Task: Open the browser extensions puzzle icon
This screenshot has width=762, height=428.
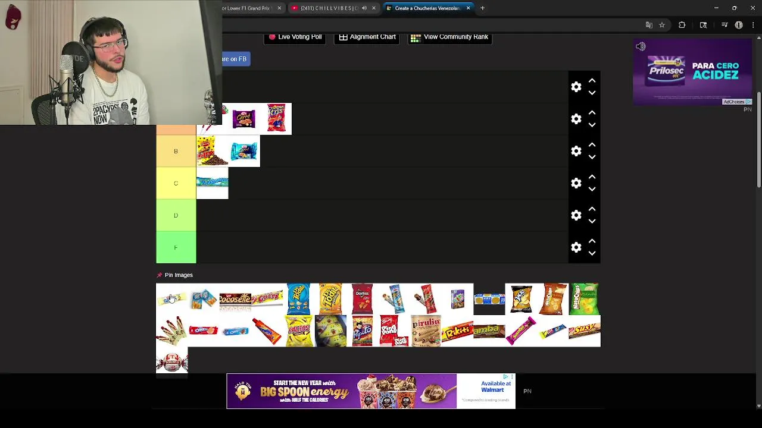Action: 682,25
